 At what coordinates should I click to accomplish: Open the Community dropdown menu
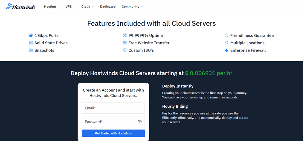point(132,7)
